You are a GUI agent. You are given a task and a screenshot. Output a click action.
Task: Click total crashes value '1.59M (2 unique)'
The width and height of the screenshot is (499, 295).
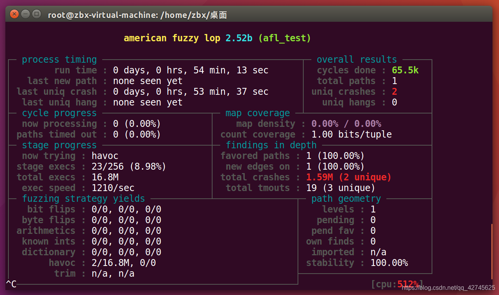point(349,177)
